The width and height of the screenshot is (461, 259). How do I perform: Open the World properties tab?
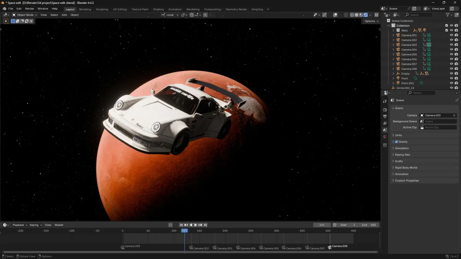click(385, 137)
